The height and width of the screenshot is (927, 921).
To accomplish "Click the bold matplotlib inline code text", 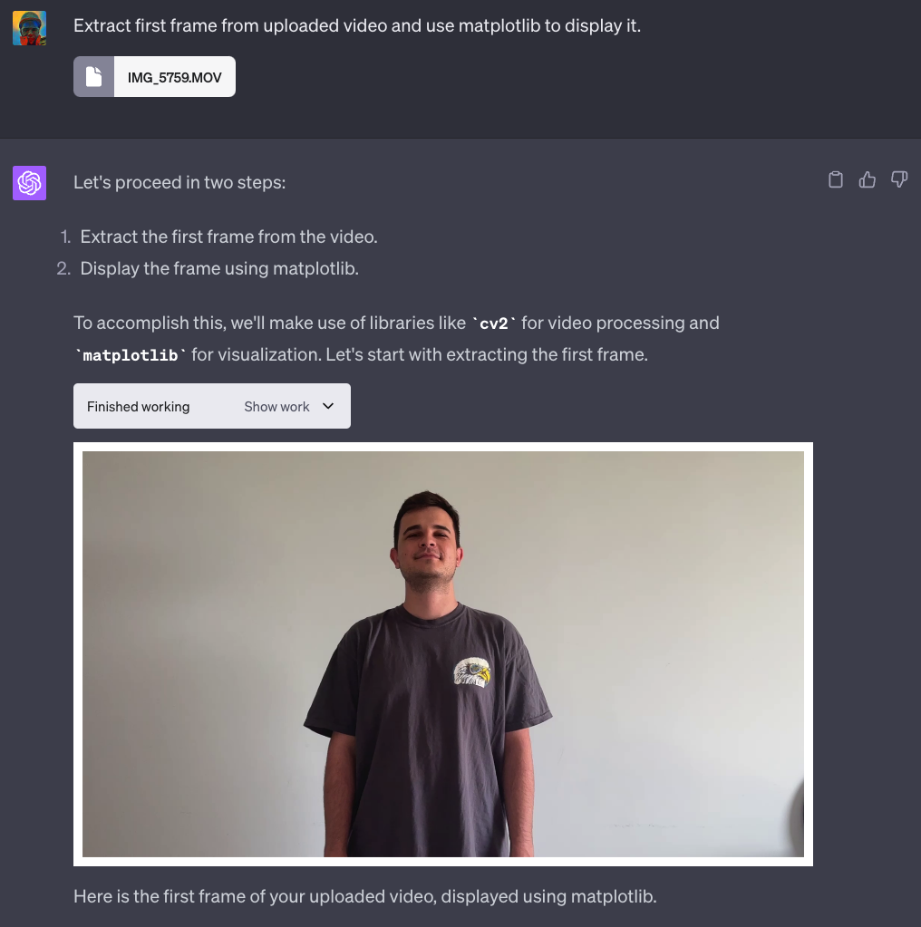I will (130, 355).
